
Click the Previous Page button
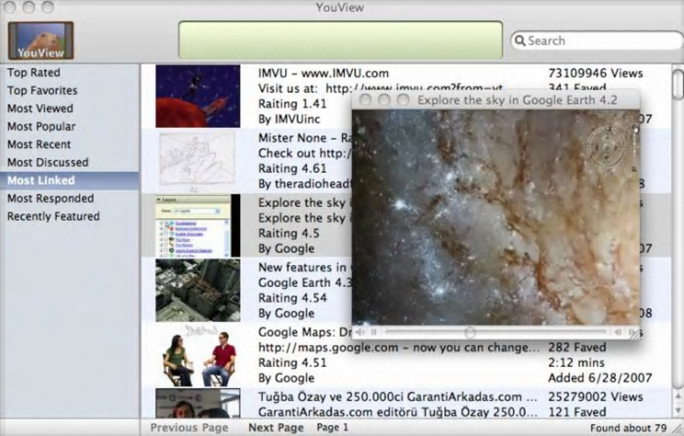[189, 427]
